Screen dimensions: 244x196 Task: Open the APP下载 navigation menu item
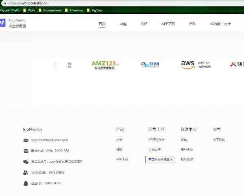pyautogui.click(x=168, y=24)
